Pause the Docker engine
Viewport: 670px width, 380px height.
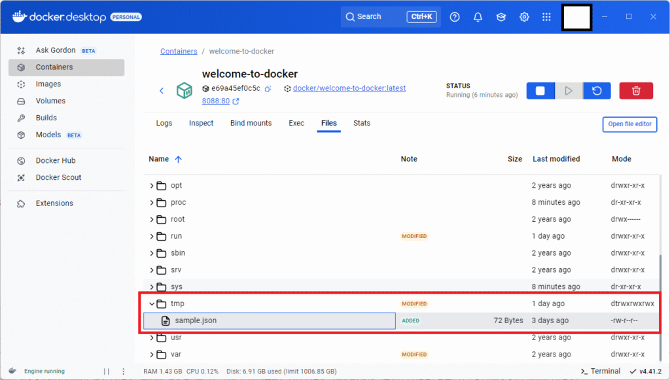click(x=107, y=371)
